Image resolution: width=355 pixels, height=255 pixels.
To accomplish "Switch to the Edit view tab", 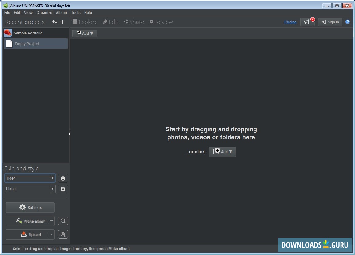I will [111, 22].
